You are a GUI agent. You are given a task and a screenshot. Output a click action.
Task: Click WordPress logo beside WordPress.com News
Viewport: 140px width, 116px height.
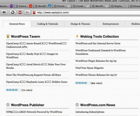tap(77, 105)
